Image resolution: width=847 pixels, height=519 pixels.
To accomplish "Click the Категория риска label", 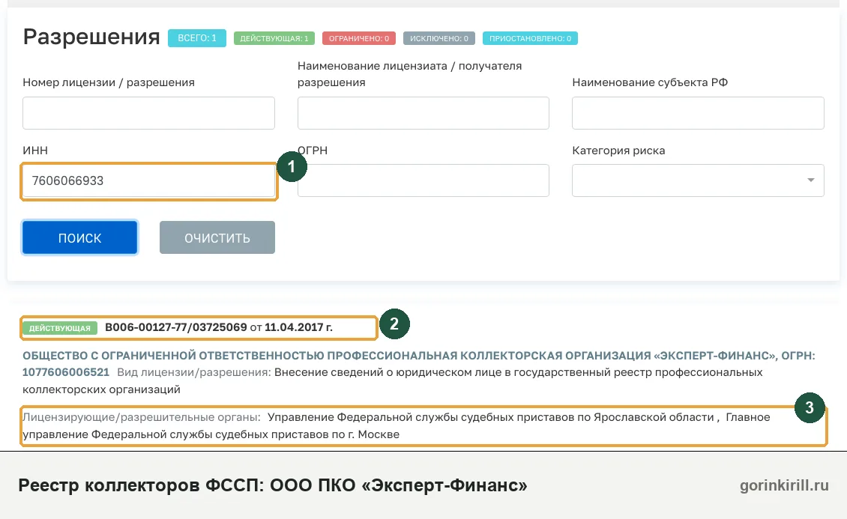I will (618, 151).
